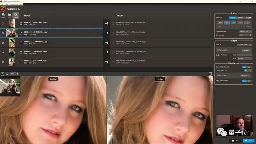
Task: Expand the Save To Custom Folder dropdown
Action: (x=244, y=45)
